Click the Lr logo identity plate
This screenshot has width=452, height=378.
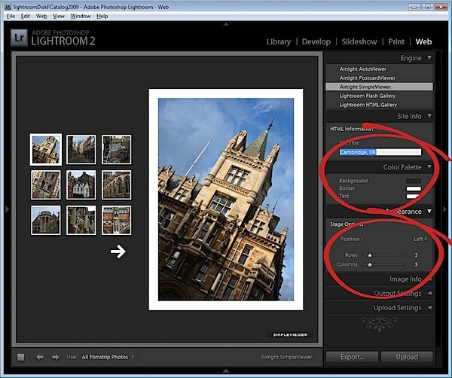19,38
